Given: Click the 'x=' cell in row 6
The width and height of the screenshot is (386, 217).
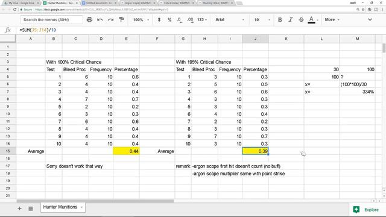Looking at the screenshot, I should click(321, 84).
